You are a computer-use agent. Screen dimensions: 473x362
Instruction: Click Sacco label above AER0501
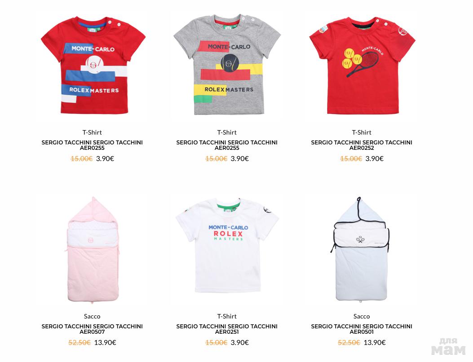pos(362,316)
